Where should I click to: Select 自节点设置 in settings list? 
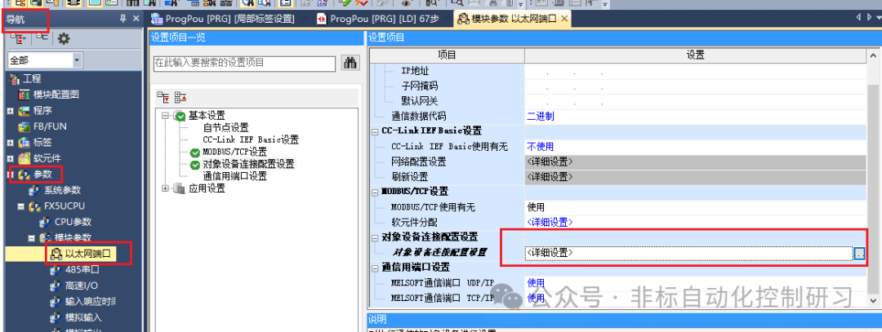225,127
